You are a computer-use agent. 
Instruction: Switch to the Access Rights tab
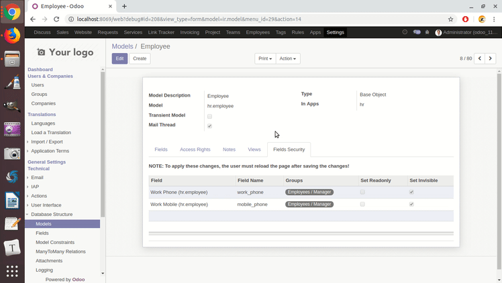click(195, 150)
